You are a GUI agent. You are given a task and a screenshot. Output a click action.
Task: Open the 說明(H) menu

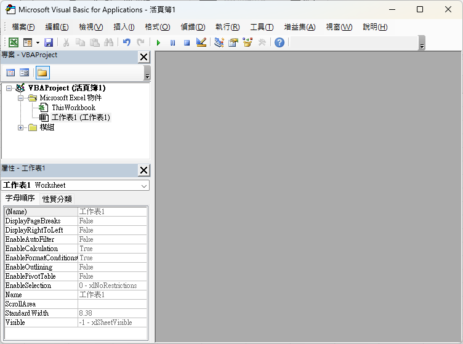(x=375, y=27)
